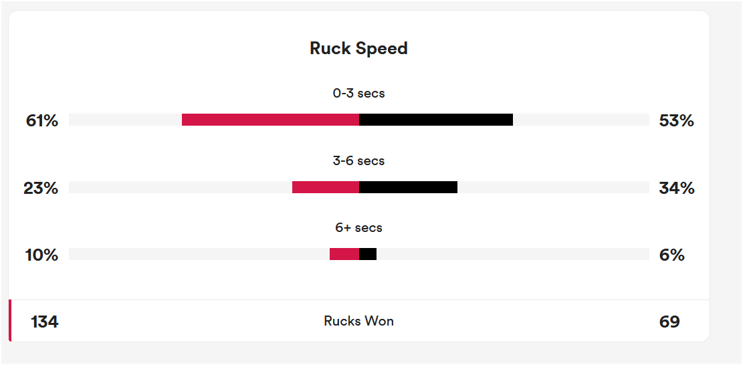
Task: Click the black bar for 6+ secs
Action: [x=368, y=254]
